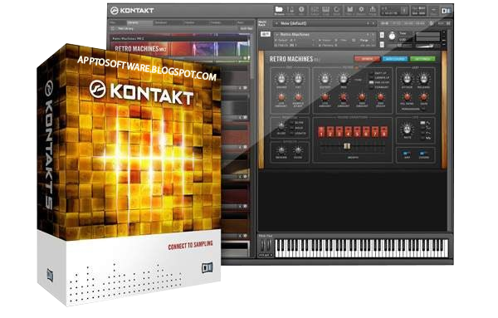Viewport: 498px width, 318px height.
Task: Click the Cutoff knob in filter section
Action: tap(325, 79)
